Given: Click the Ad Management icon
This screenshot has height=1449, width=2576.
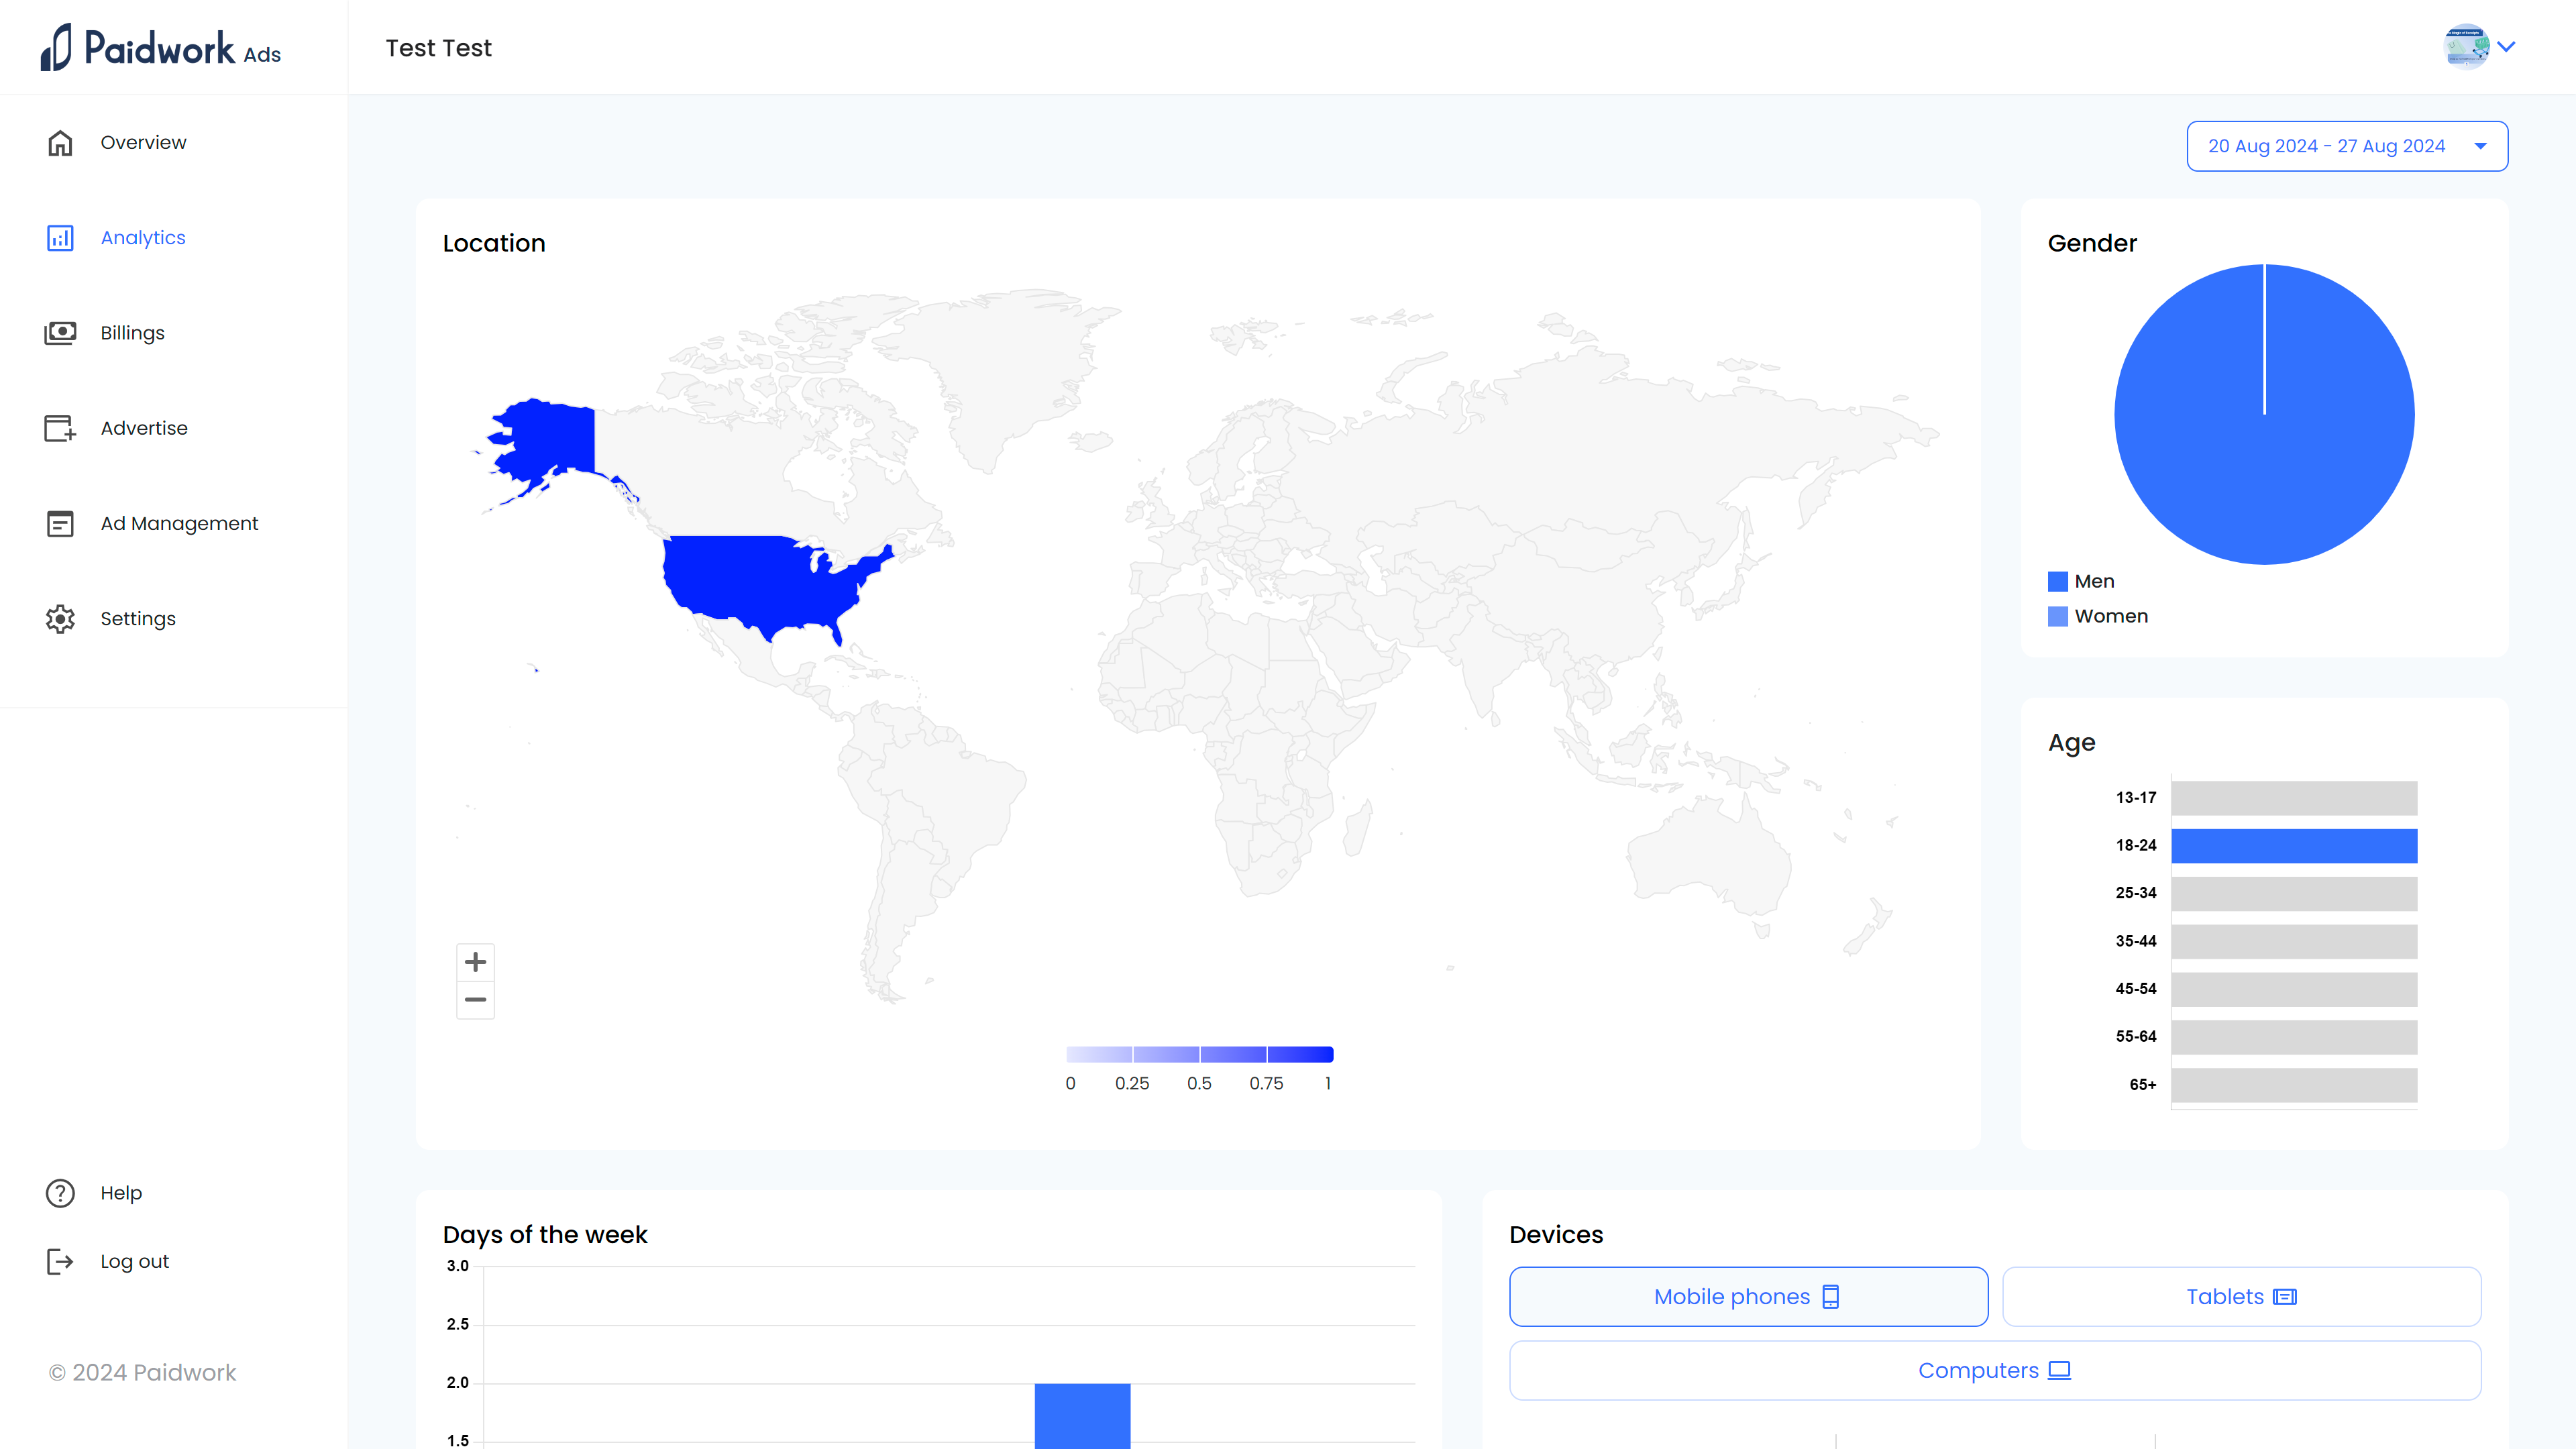Looking at the screenshot, I should 60,524.
